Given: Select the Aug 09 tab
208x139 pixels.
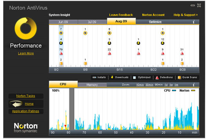Looking at the screenshot, I should pyautogui.click(x=121, y=21).
